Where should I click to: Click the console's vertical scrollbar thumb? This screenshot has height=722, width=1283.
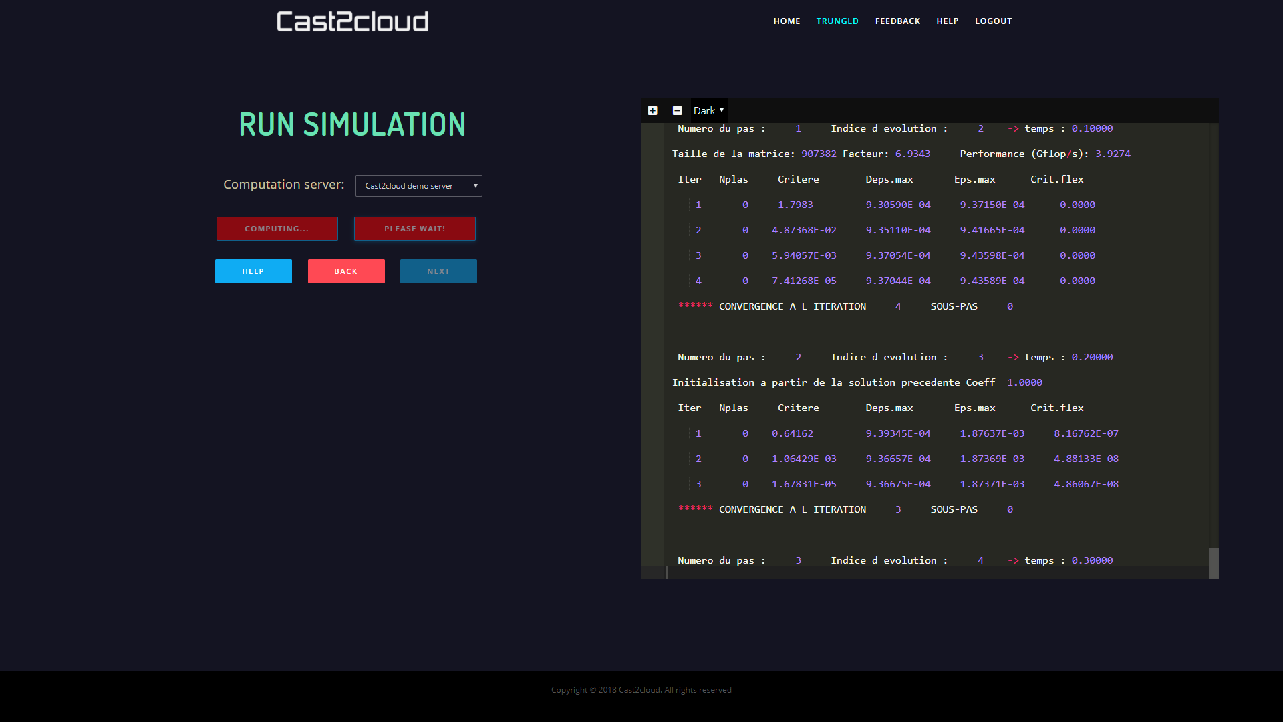pos(1214,562)
